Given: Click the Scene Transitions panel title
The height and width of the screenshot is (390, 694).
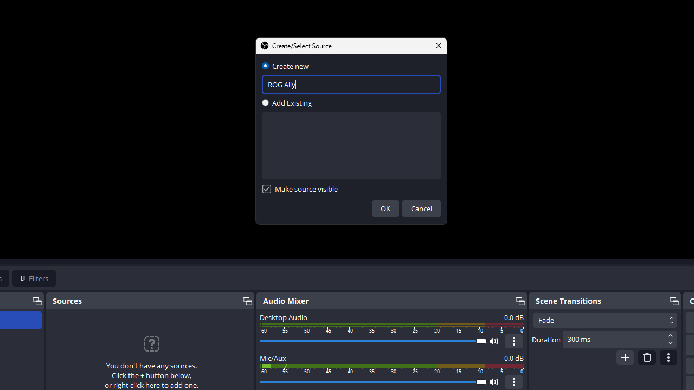Looking at the screenshot, I should (x=568, y=301).
